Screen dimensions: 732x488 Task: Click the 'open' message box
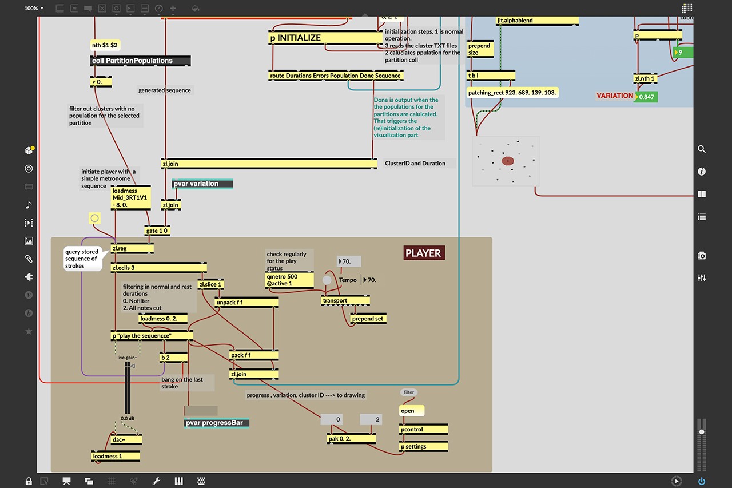(x=411, y=411)
